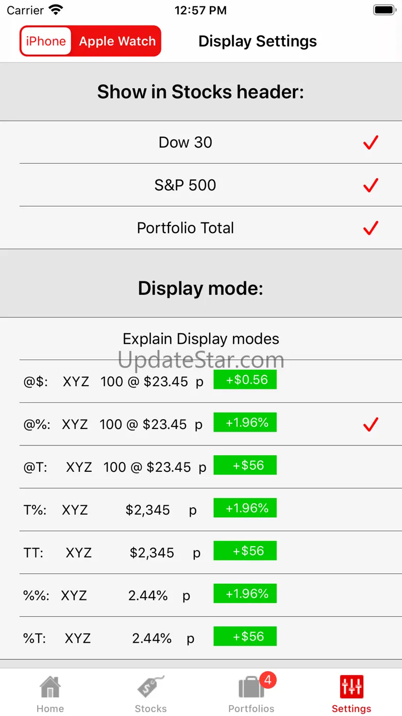
Task: Toggle S&P 500 header checkmark
Action: (371, 185)
